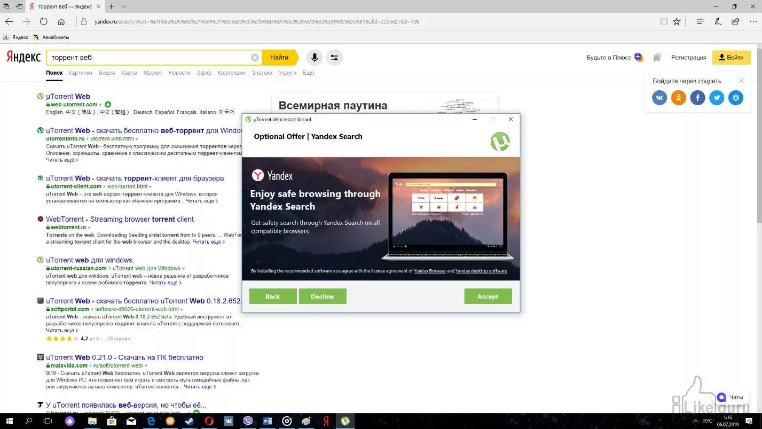Open the WebTorrent streaming client result
The height and width of the screenshot is (429, 762).
pos(120,219)
